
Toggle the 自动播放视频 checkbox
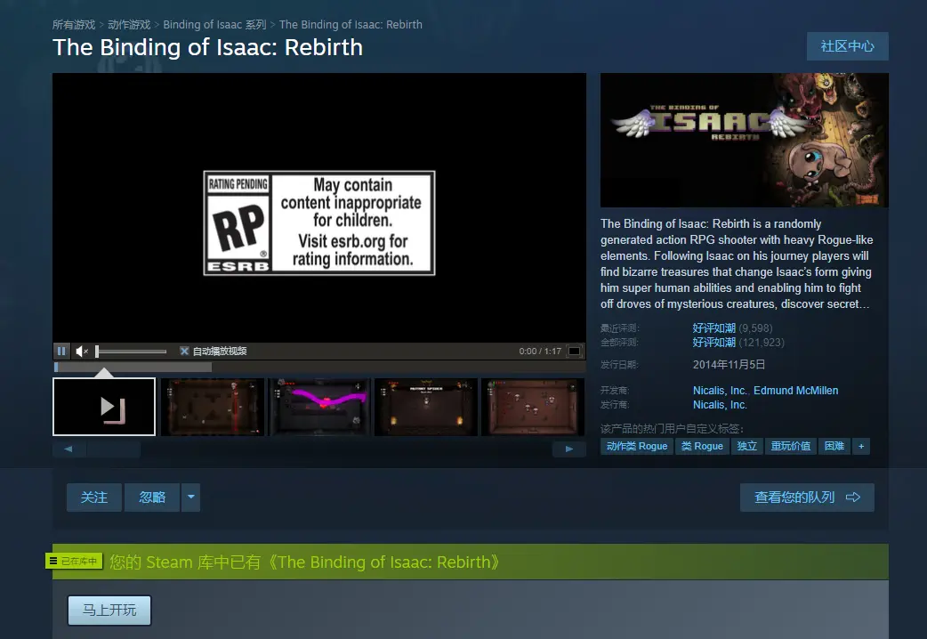point(184,351)
